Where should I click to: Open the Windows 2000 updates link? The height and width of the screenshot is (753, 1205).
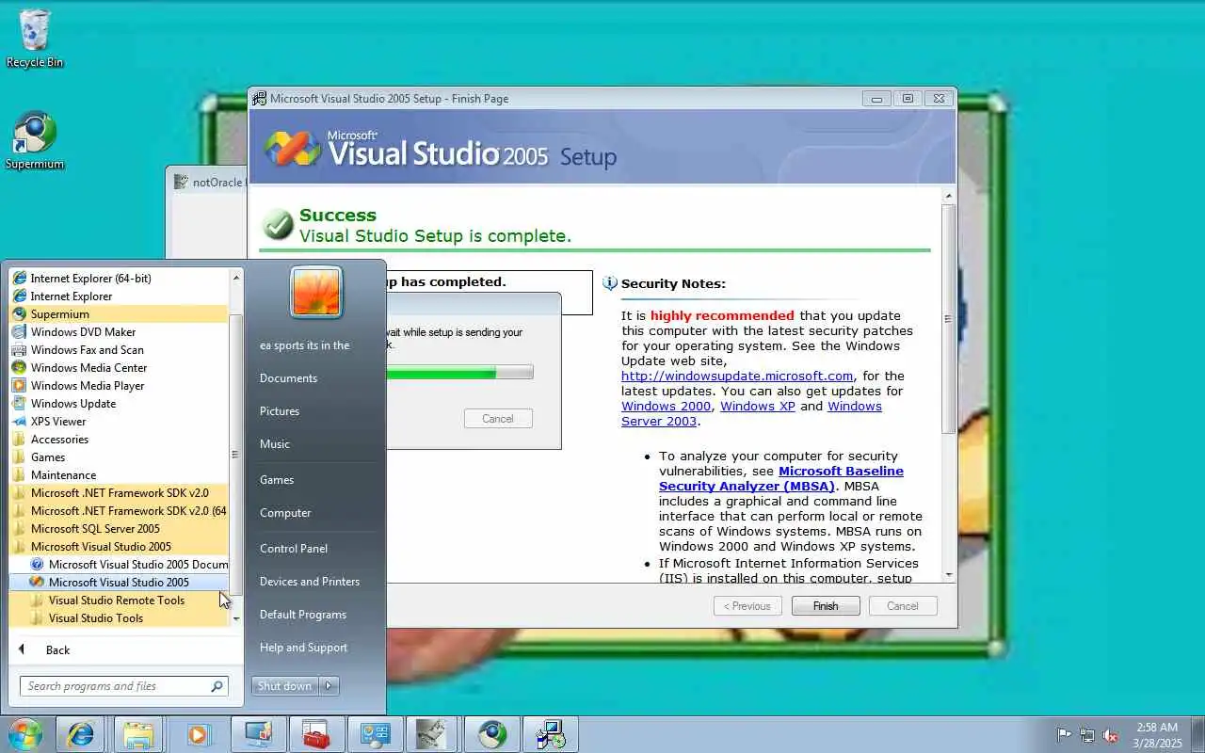(667, 406)
